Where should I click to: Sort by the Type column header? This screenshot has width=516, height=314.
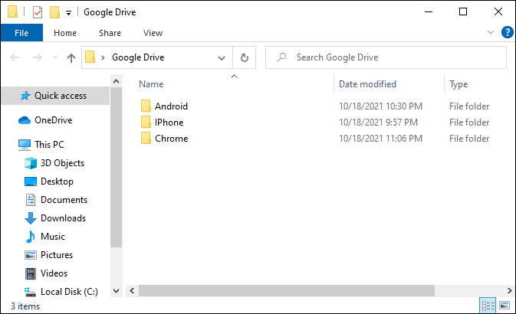(458, 84)
